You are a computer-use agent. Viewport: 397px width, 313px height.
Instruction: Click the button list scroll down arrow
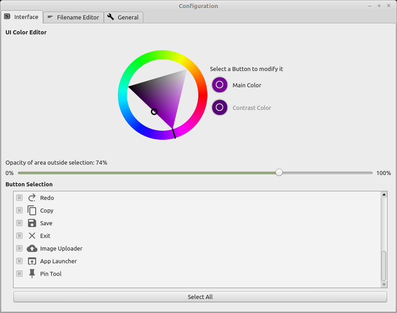tap(384, 285)
